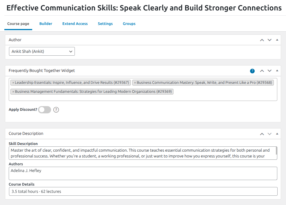Click the Course Details input field

tap(143, 191)
